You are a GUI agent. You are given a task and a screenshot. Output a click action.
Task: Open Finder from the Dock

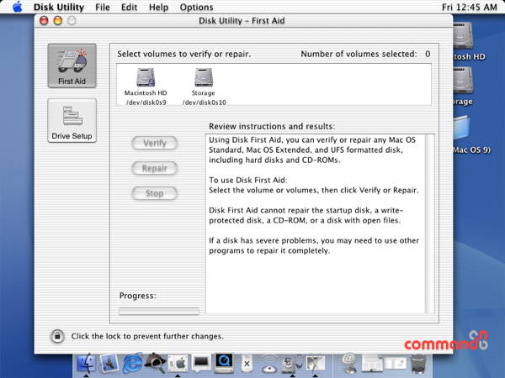click(86, 363)
